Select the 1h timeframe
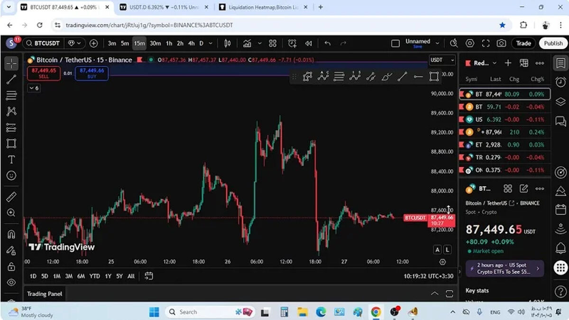569x320 pixels. (x=169, y=43)
